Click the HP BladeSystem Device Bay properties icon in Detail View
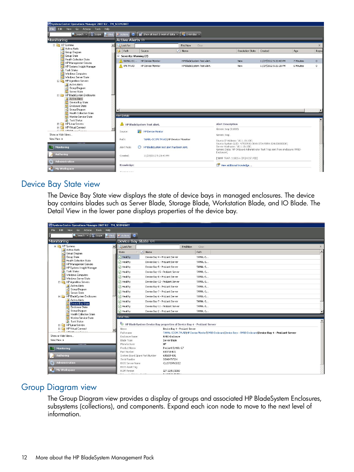354x472 pixels. pyautogui.click(x=122, y=324)
